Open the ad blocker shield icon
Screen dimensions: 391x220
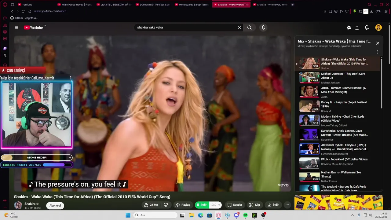336,11
